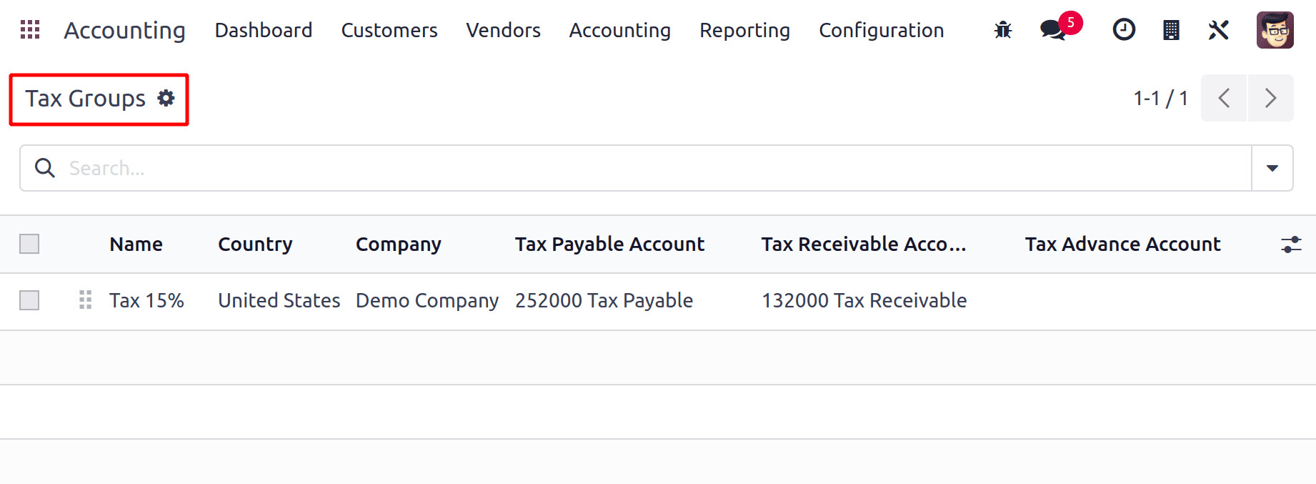
Task: Open the Reporting menu
Action: (744, 30)
